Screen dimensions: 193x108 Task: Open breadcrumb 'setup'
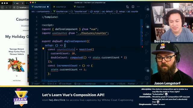point(120,11)
